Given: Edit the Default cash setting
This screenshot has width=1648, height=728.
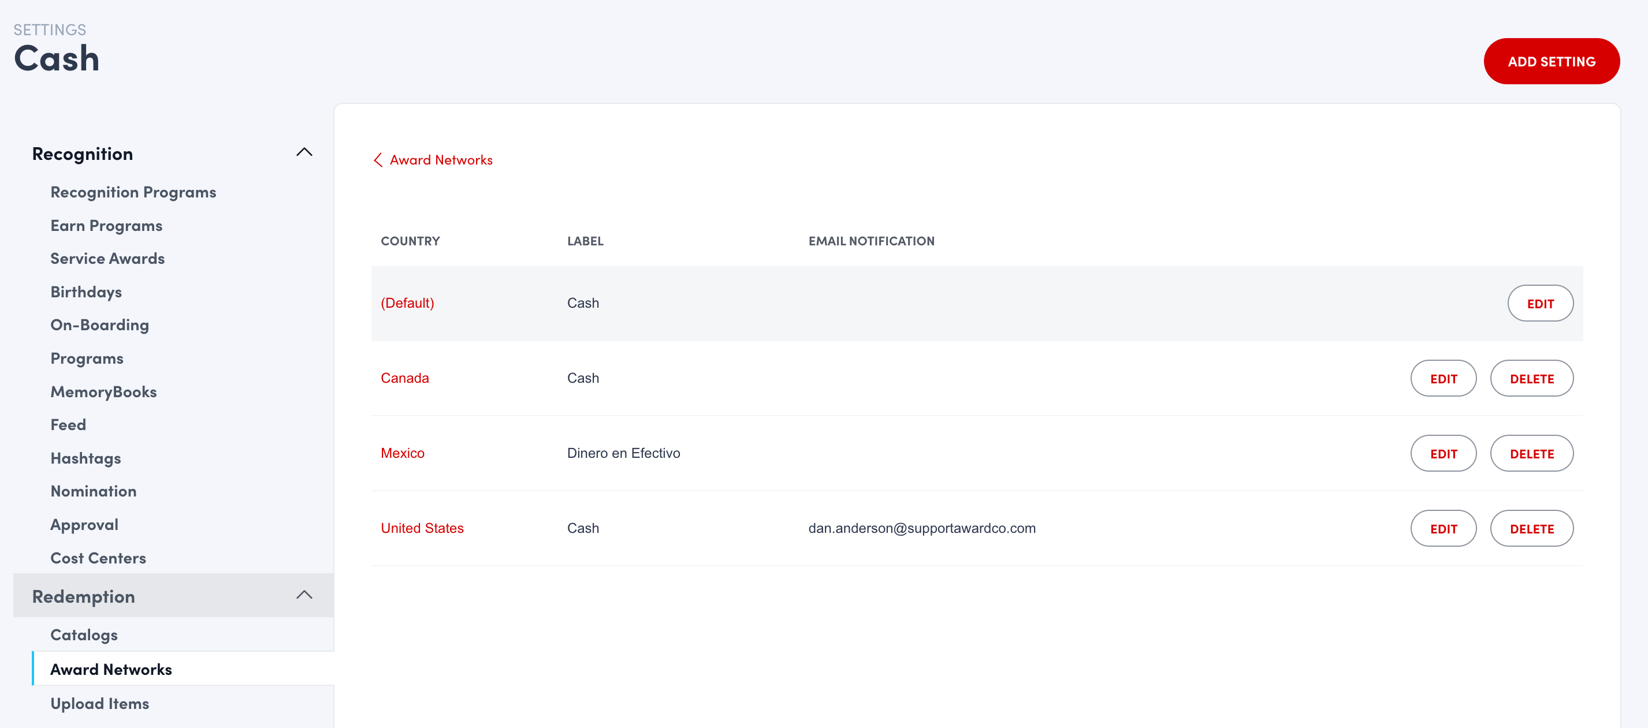Looking at the screenshot, I should point(1539,304).
